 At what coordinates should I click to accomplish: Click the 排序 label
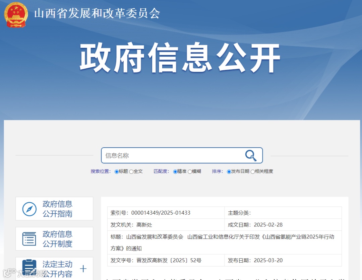coord(218,171)
